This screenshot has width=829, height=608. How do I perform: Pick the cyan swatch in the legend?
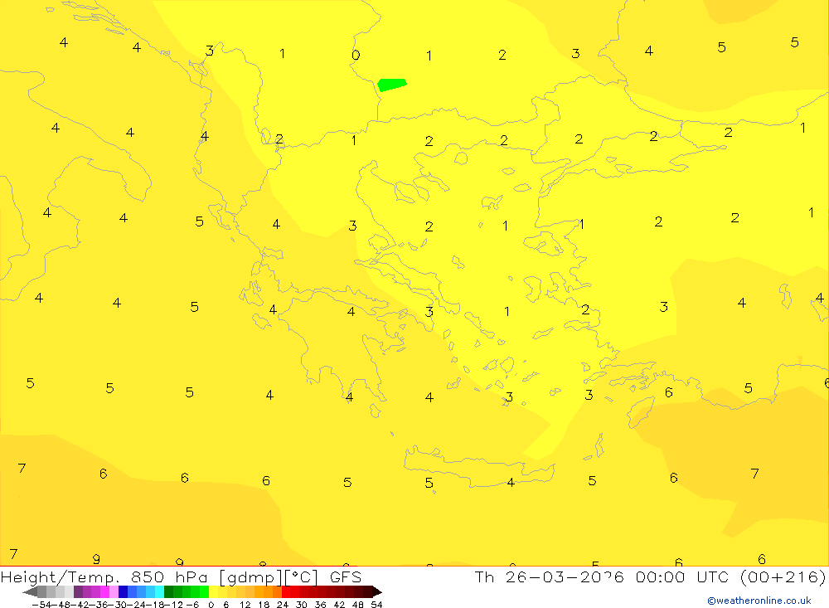(159, 592)
